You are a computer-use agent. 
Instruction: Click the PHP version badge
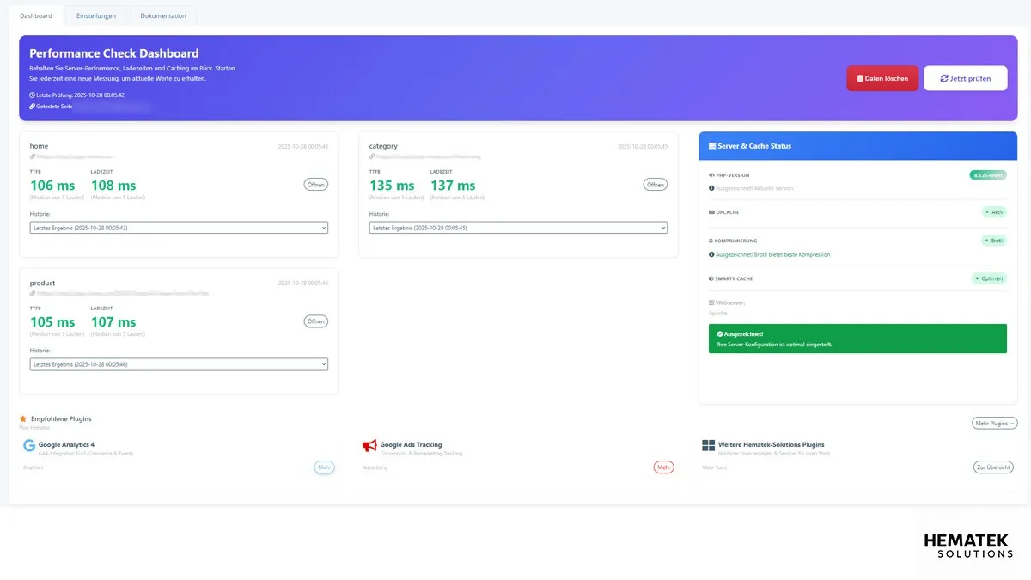coord(988,175)
